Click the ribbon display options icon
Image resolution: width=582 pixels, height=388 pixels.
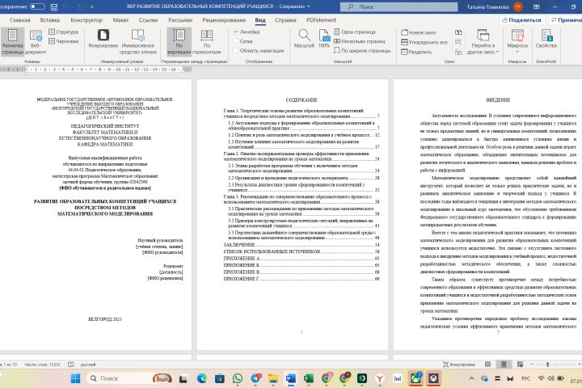pyautogui.click(x=537, y=6)
